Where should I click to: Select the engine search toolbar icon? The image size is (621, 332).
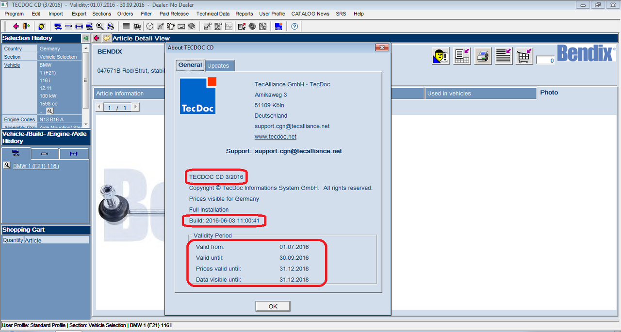pyautogui.click(x=68, y=26)
